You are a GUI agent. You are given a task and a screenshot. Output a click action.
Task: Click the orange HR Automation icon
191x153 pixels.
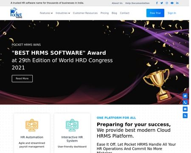pos(32,125)
